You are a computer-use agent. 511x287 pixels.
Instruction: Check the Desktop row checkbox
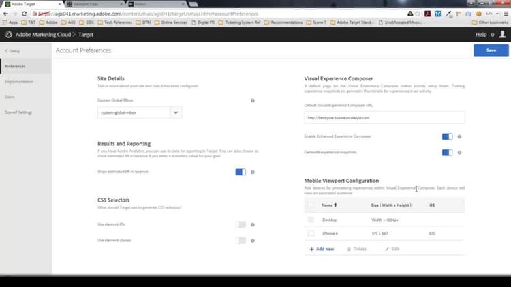[x=311, y=220]
